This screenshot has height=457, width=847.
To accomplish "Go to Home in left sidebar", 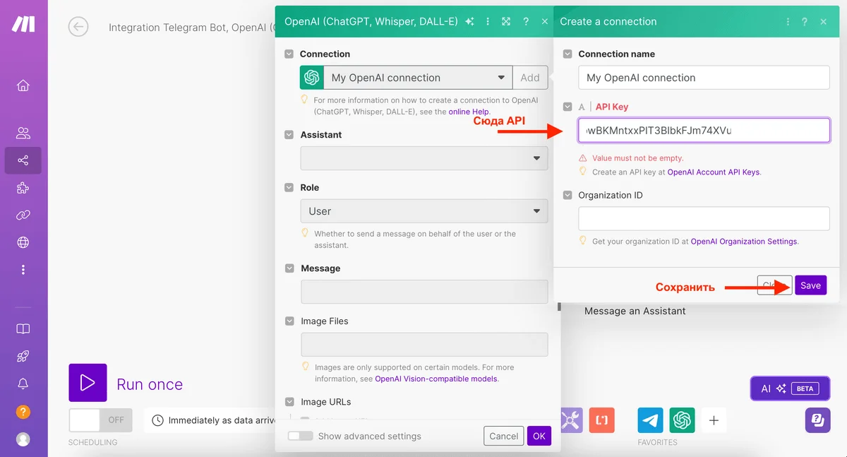I will (23, 85).
